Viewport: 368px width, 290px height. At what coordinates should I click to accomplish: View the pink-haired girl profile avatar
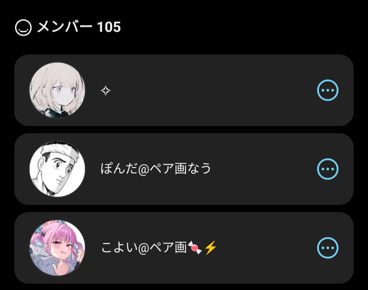point(57,248)
